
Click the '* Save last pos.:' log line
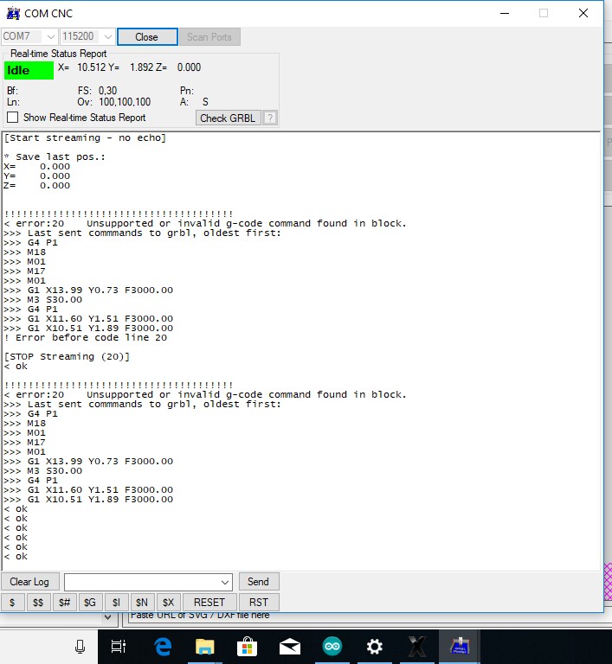click(55, 156)
